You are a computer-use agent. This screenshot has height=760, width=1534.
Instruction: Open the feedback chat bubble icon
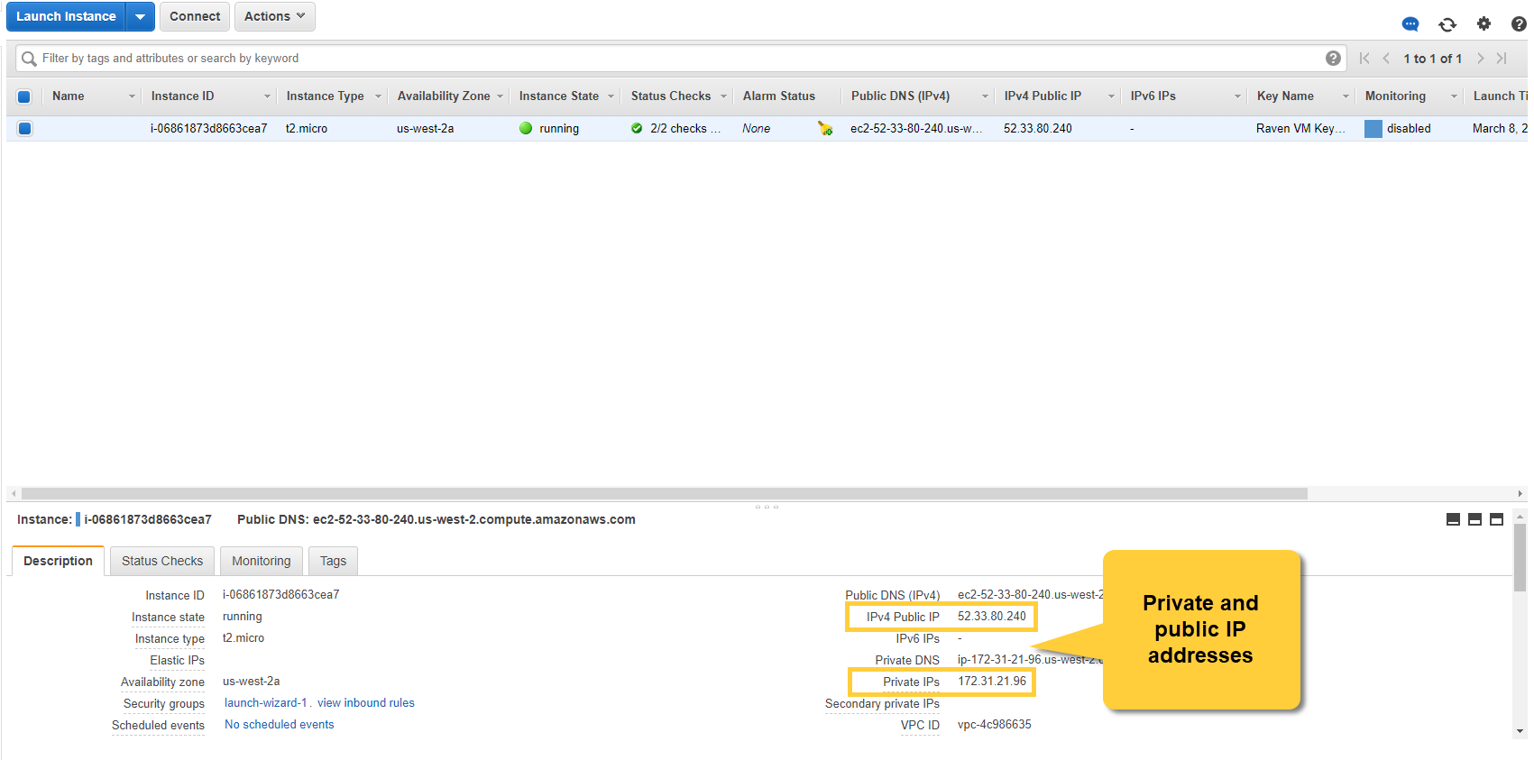1410,24
